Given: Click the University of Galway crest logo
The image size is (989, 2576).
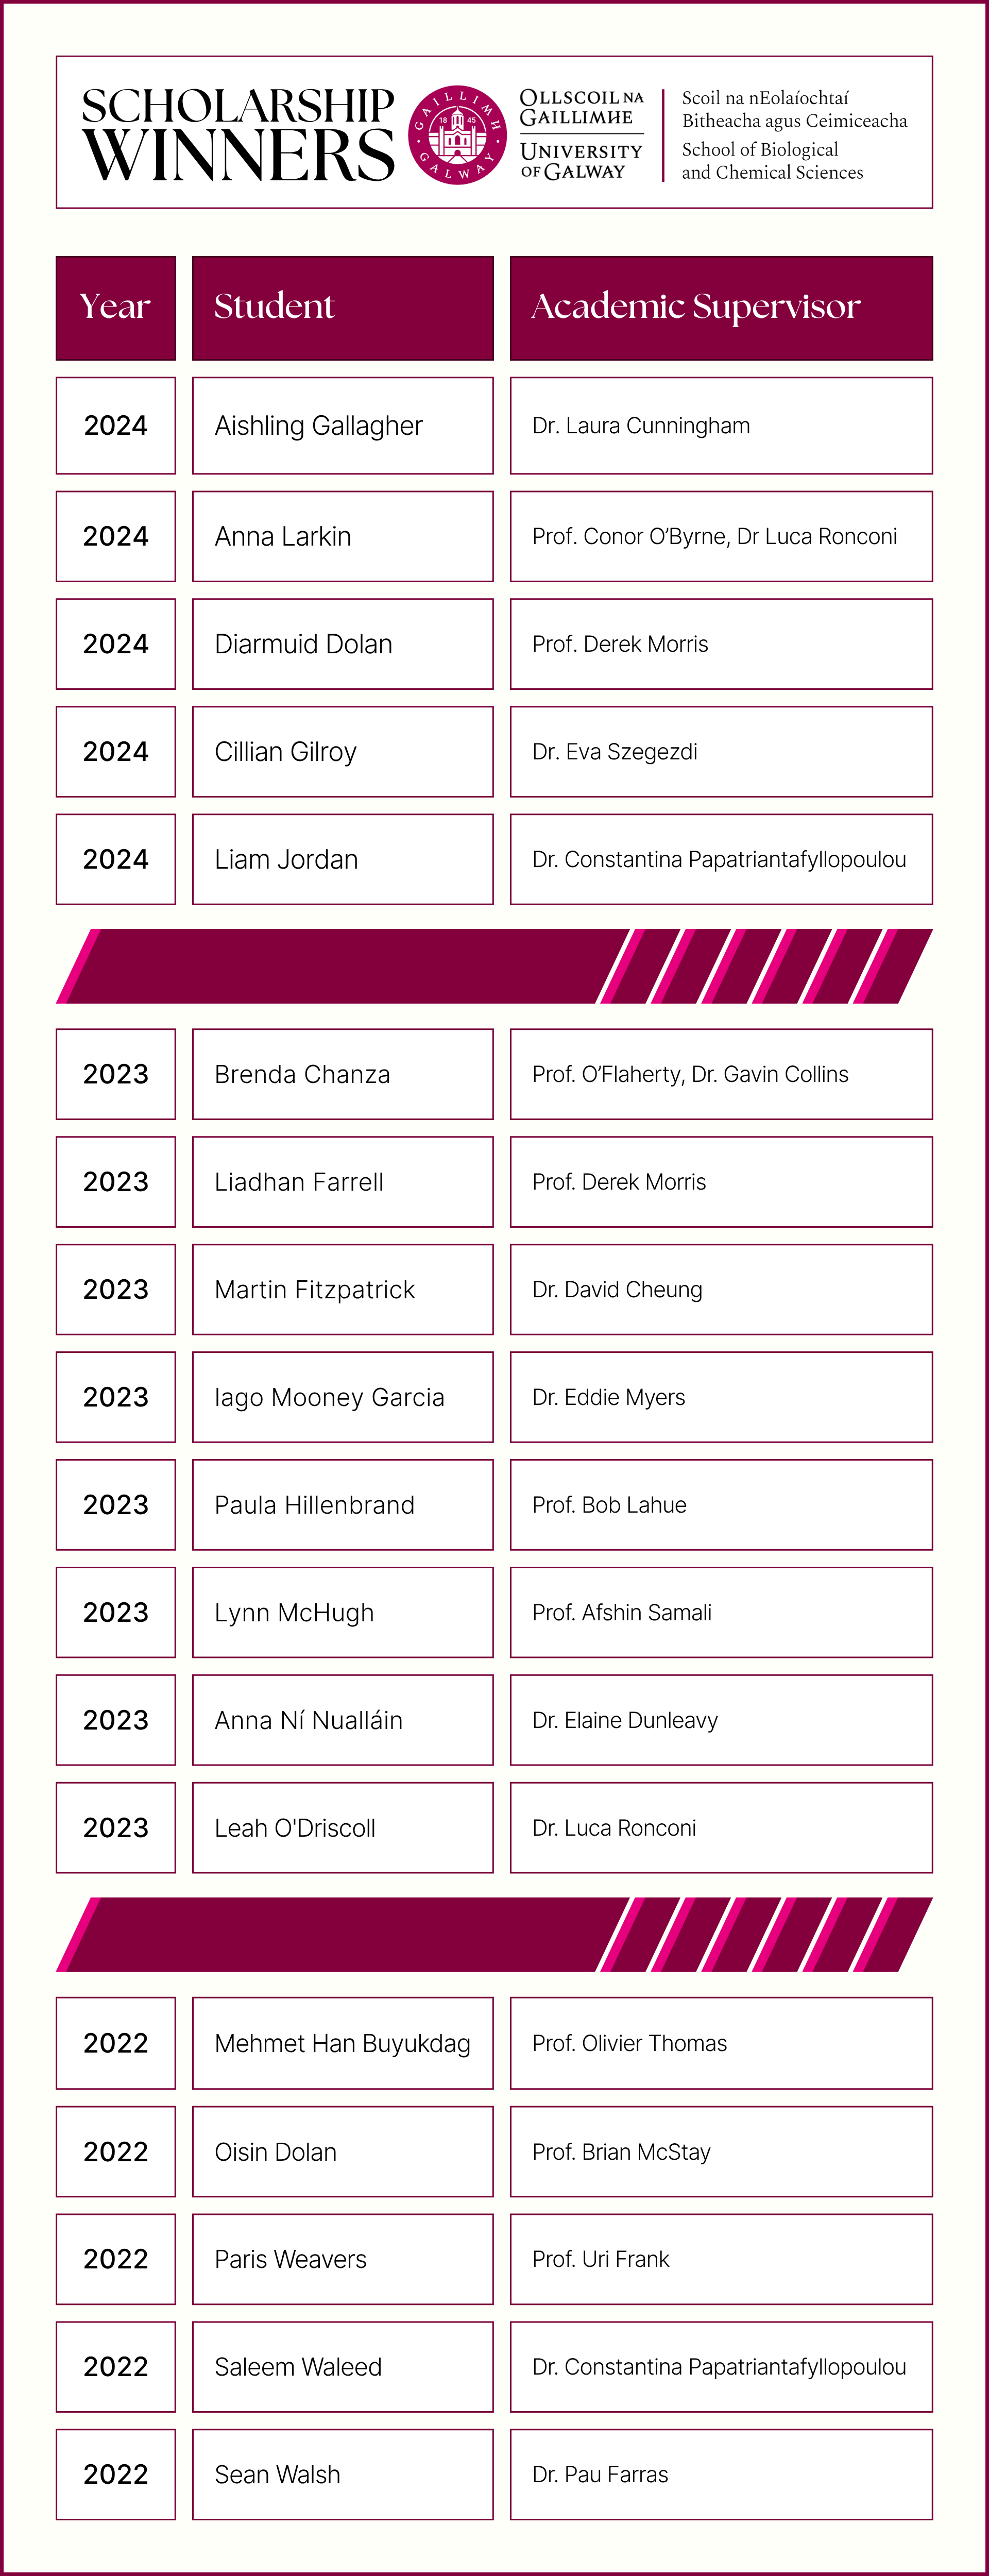Looking at the screenshot, I should (457, 134).
